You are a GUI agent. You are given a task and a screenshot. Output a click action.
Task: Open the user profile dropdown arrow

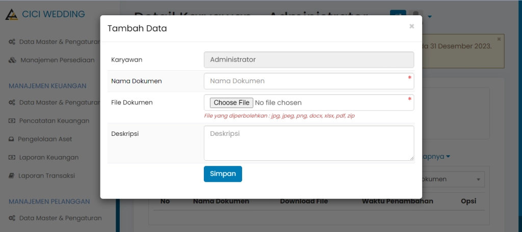430,17
